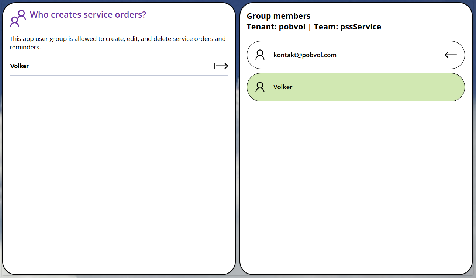Click the 'Team: pssService' label
This screenshot has height=278, width=476.
tap(348, 27)
